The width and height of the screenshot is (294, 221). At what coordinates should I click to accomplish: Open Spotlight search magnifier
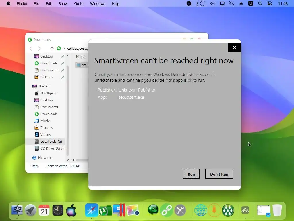(x=260, y=3)
